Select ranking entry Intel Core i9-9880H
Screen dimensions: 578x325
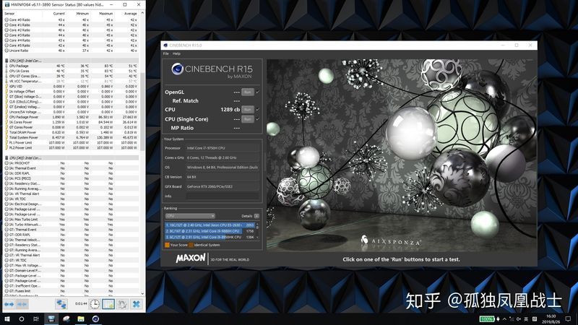pos(210,231)
